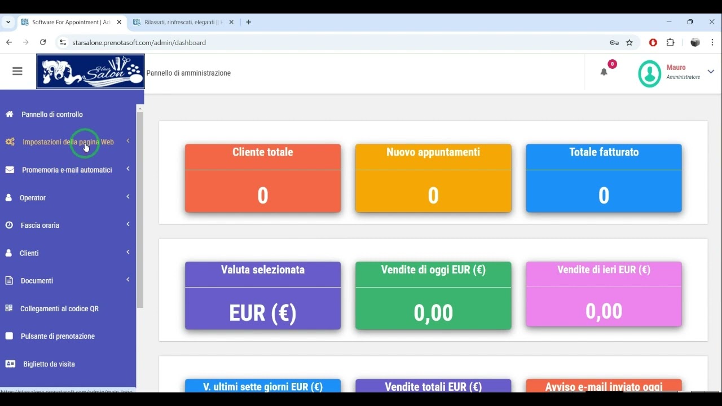Switch to Software For Appointment tab

click(x=71, y=23)
